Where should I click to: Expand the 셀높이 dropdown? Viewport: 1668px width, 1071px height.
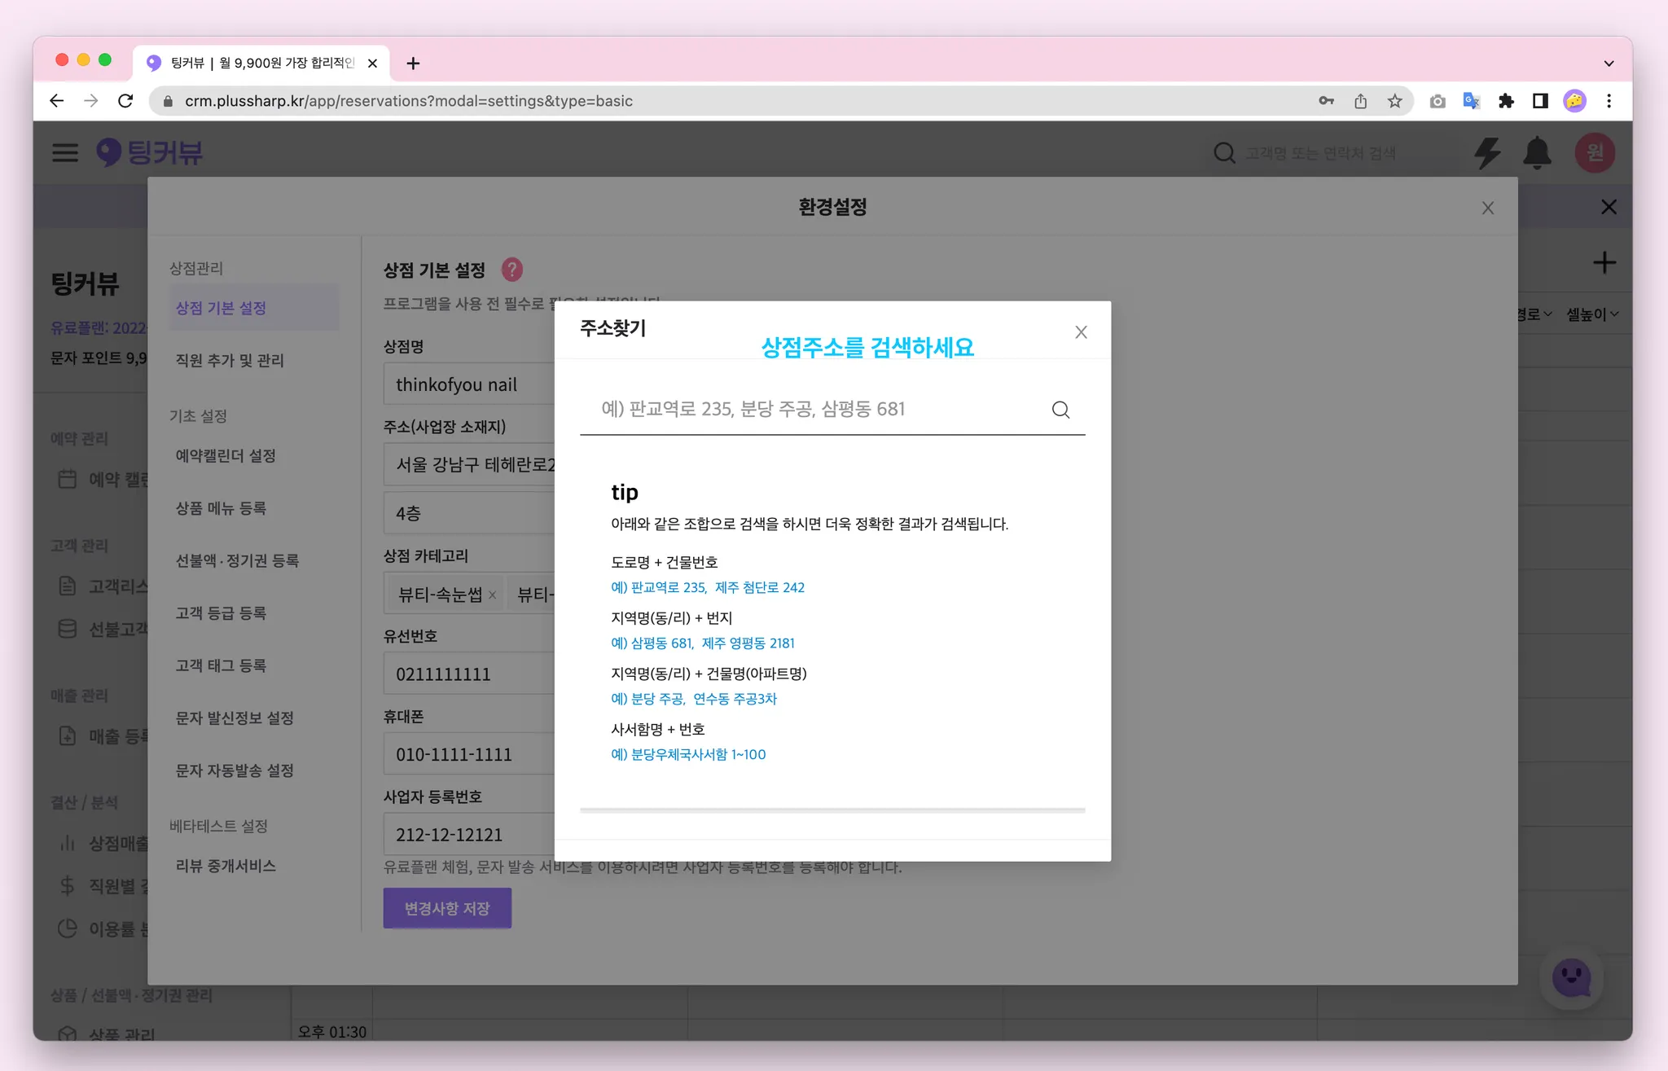pos(1591,314)
